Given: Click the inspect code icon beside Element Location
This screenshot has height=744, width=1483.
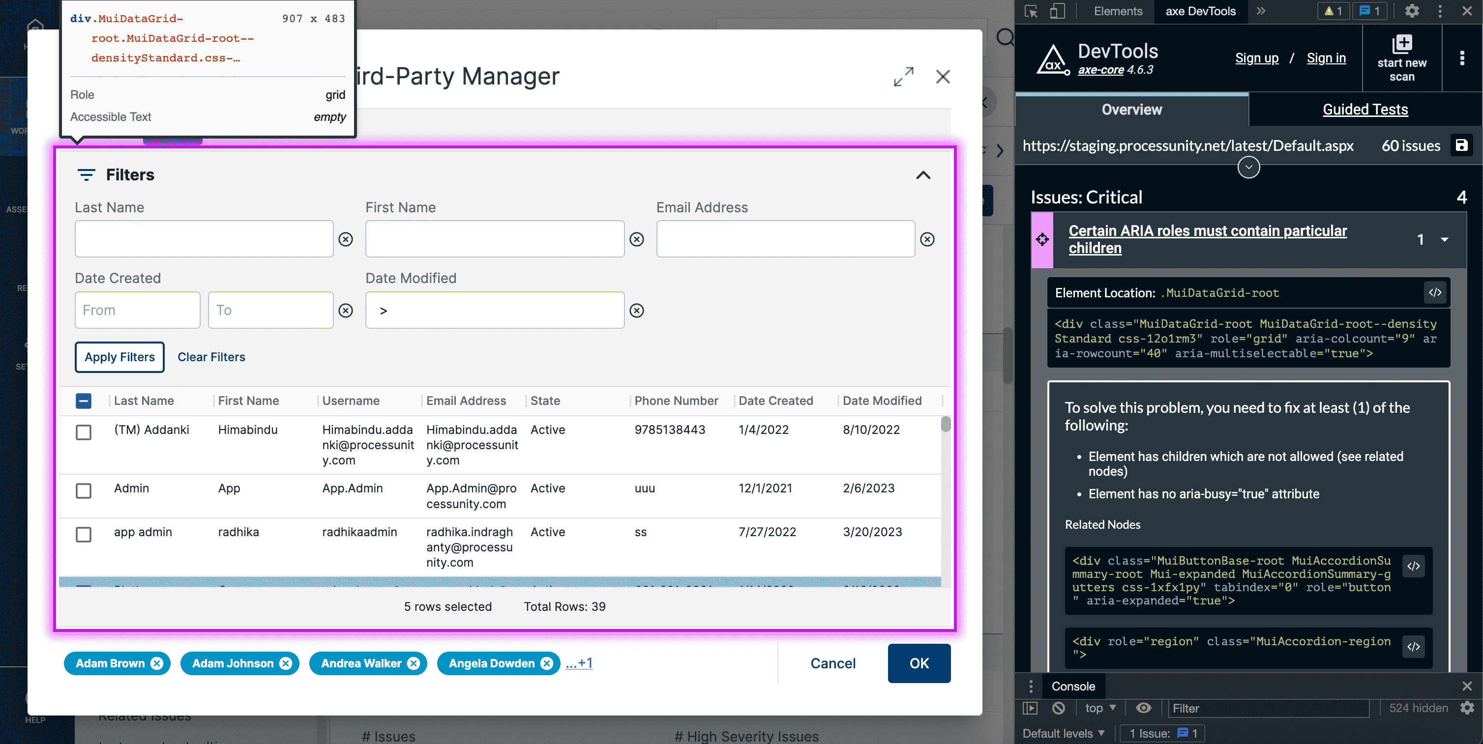Looking at the screenshot, I should click(x=1435, y=292).
